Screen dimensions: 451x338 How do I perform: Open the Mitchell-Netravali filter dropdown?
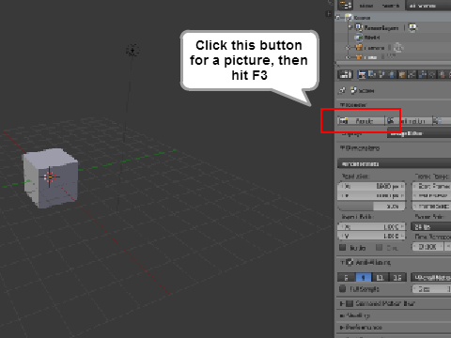tap(431, 277)
